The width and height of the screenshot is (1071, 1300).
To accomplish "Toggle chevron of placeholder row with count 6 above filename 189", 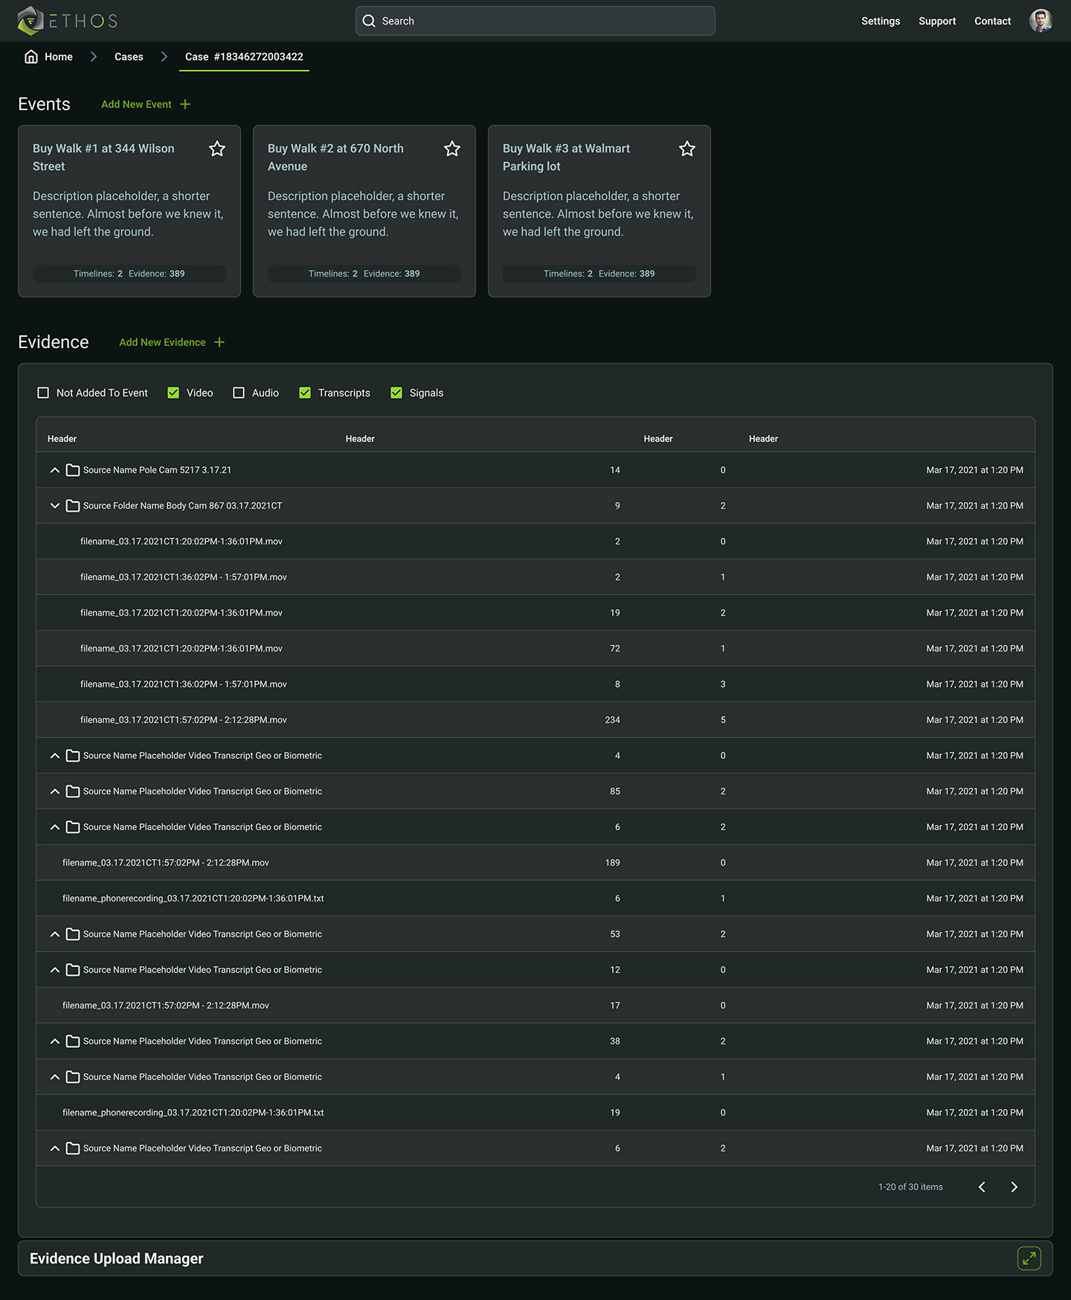I will (x=54, y=827).
